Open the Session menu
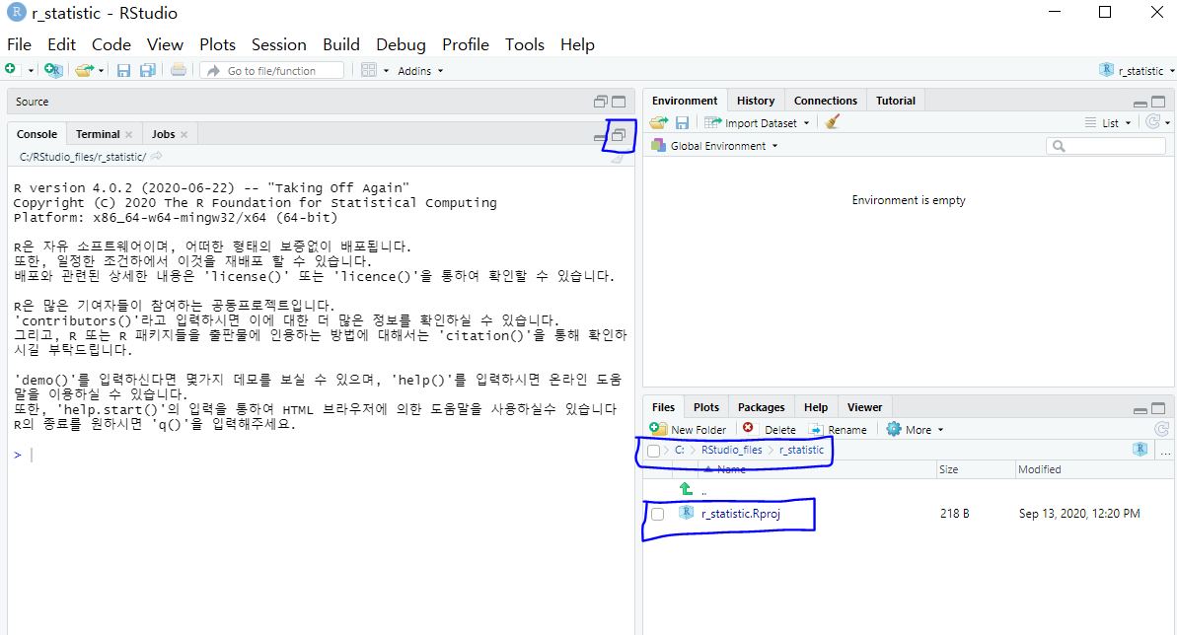Image resolution: width=1177 pixels, height=635 pixels. [x=278, y=44]
